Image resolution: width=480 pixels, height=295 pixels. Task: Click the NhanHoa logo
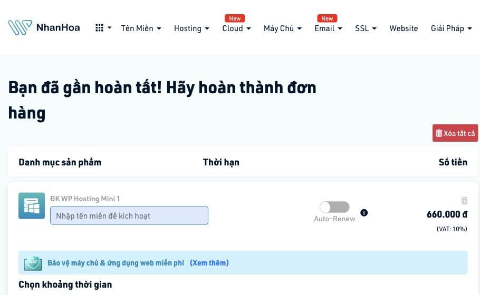(44, 27)
